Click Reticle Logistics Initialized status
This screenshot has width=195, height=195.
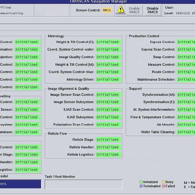pos(108,155)
